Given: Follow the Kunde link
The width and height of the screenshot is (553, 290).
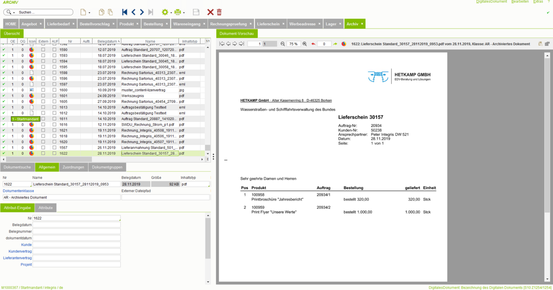Looking at the screenshot, I should [26, 245].
